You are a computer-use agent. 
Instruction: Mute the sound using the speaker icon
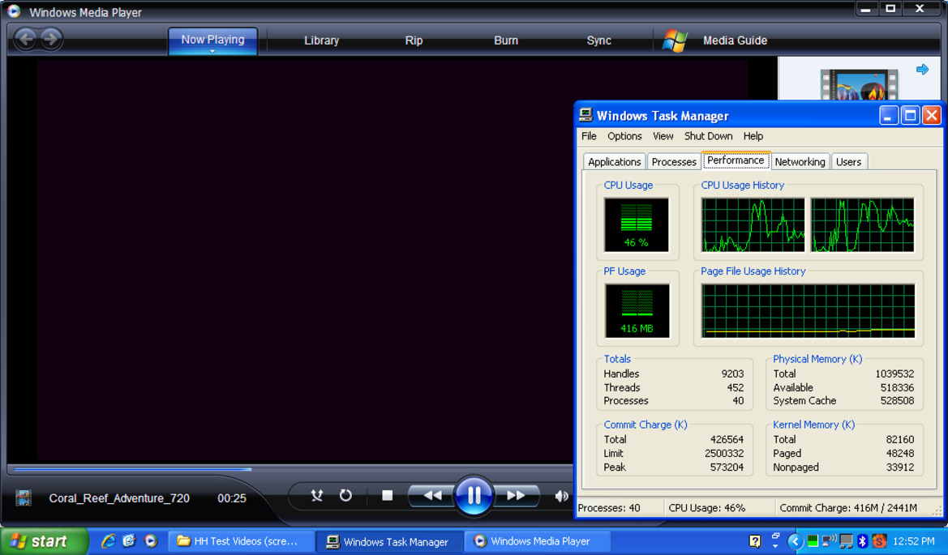(561, 496)
